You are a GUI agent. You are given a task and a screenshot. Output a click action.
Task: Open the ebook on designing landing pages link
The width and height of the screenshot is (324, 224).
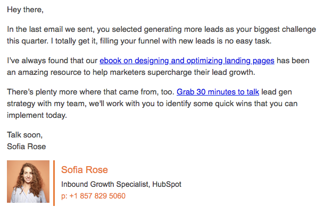coord(187,61)
